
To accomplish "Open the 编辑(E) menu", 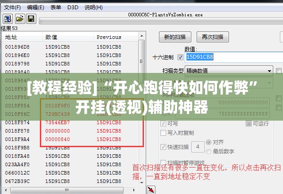I will [x=35, y=8].
